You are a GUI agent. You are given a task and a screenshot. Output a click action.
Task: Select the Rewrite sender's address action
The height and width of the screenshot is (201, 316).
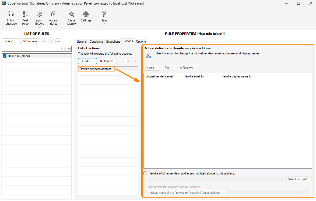[96, 69]
